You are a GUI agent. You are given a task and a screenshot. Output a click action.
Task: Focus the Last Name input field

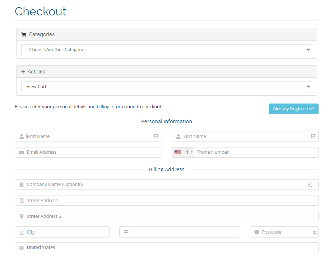tap(245, 136)
